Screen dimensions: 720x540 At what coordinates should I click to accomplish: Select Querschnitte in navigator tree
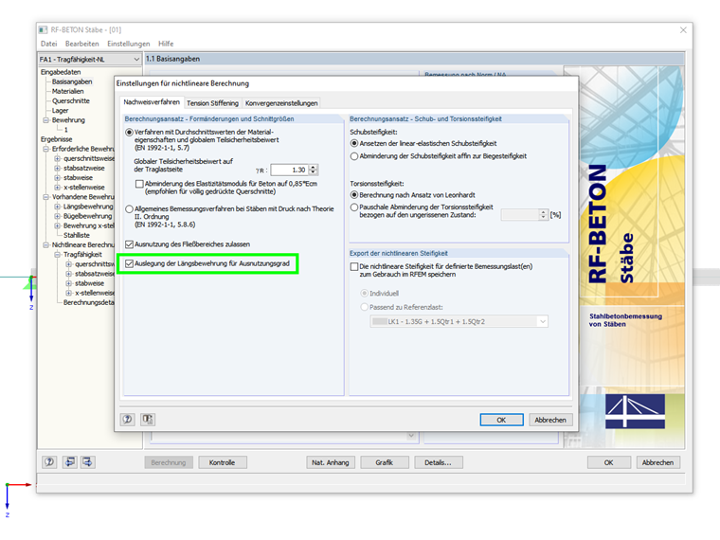[71, 101]
